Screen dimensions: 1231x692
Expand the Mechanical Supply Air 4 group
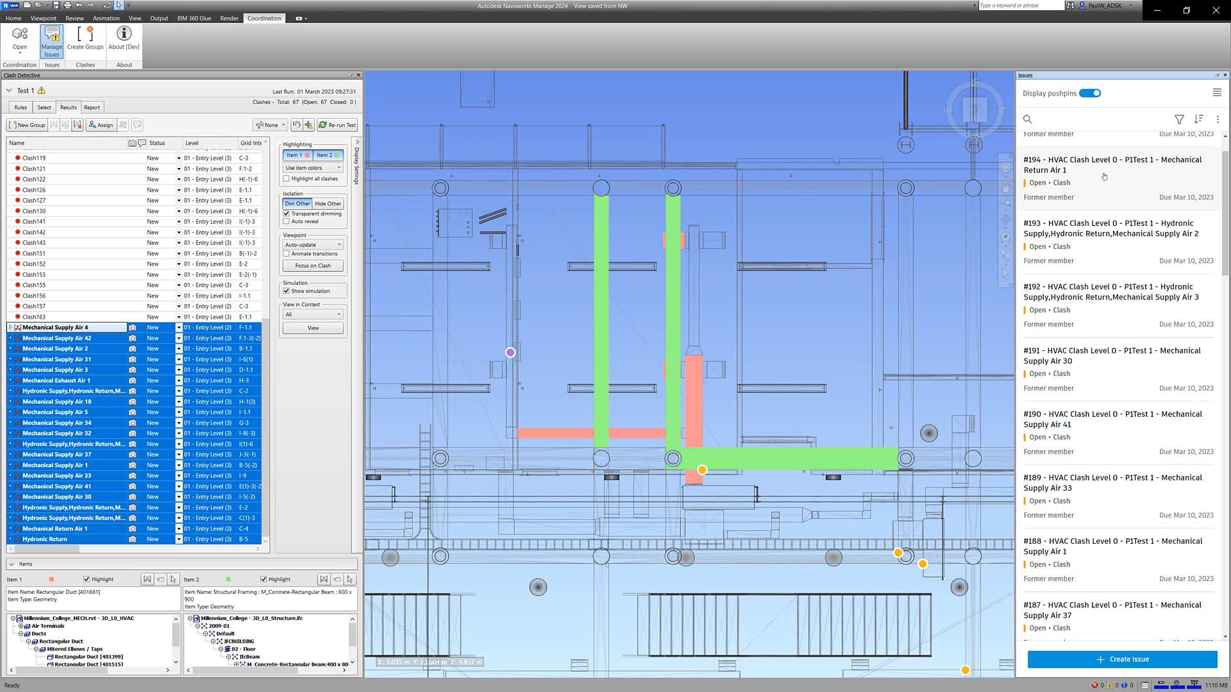tap(10, 328)
